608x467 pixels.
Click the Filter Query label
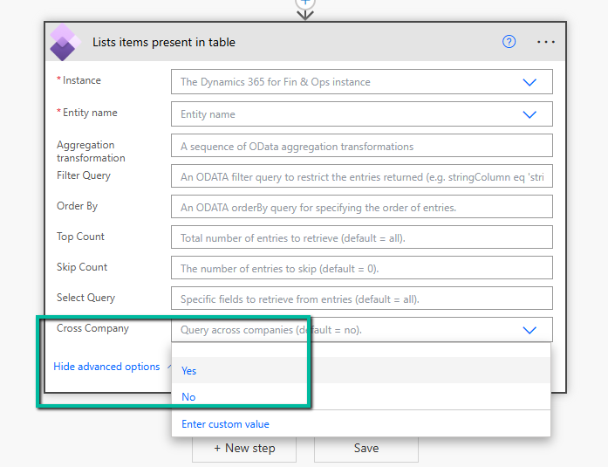84,175
